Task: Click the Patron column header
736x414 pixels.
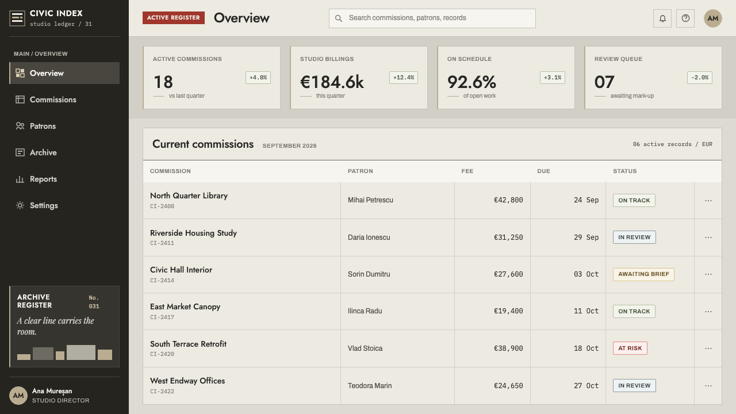Action: (x=361, y=171)
